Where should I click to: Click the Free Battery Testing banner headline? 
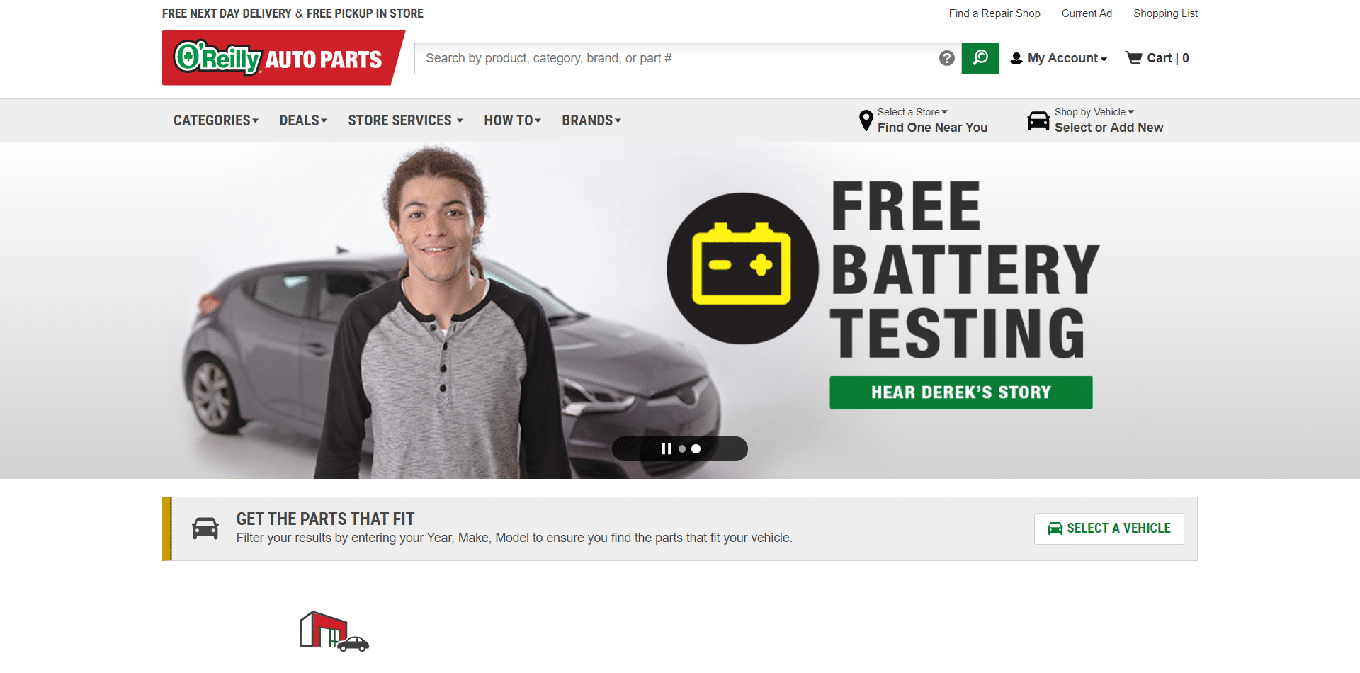click(x=963, y=269)
